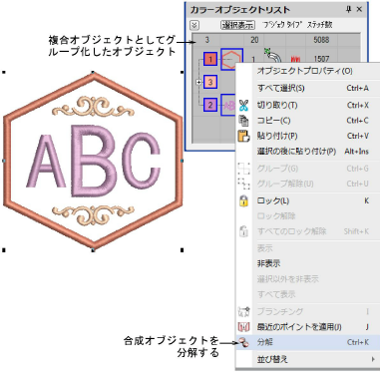
Task: Click the icon beside 最近のポイントを適用
Action: [243, 327]
